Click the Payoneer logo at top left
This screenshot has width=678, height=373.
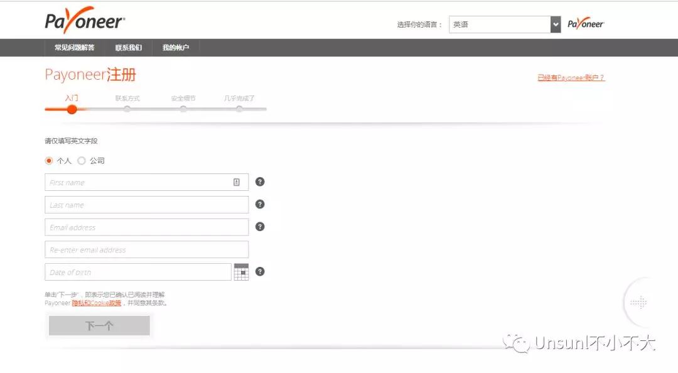coord(85,19)
